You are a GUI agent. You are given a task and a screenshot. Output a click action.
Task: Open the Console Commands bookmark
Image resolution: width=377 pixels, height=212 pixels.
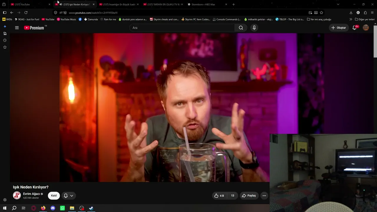[x=226, y=19]
